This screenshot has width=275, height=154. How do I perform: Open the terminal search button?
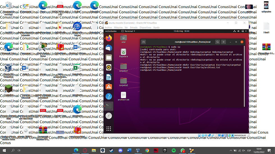coord(217,42)
